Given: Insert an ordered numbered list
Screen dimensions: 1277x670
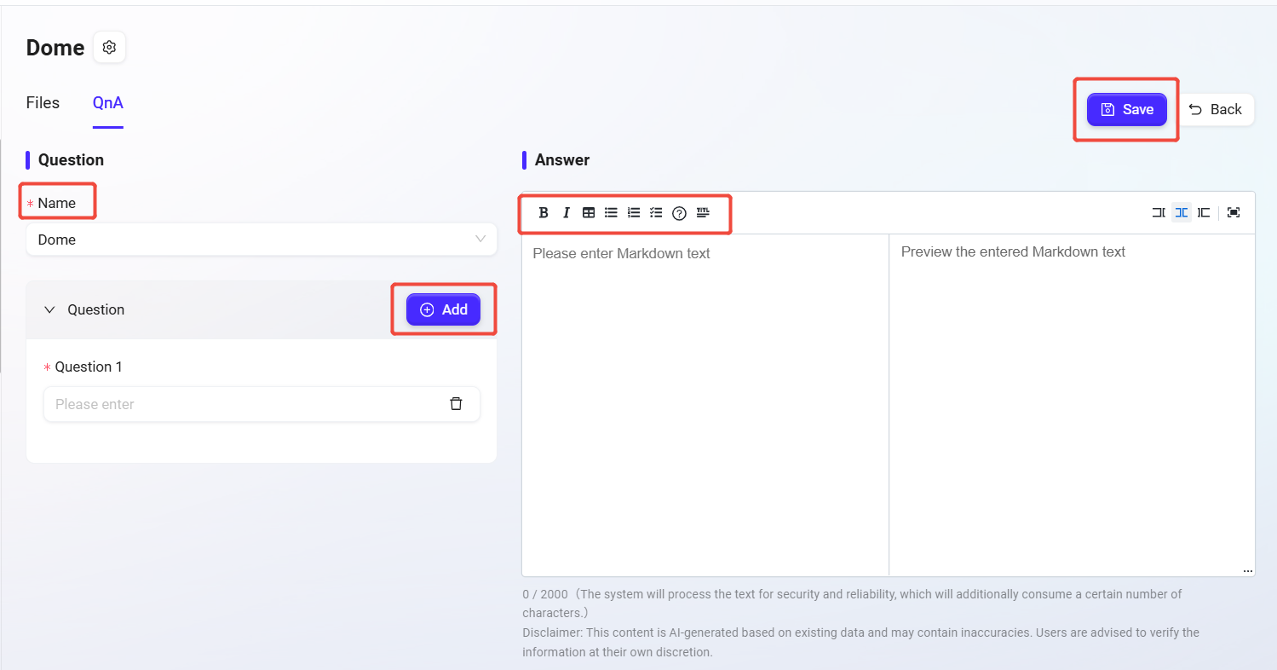Looking at the screenshot, I should point(634,213).
